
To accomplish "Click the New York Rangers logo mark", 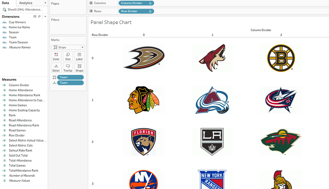I will coord(212,179).
